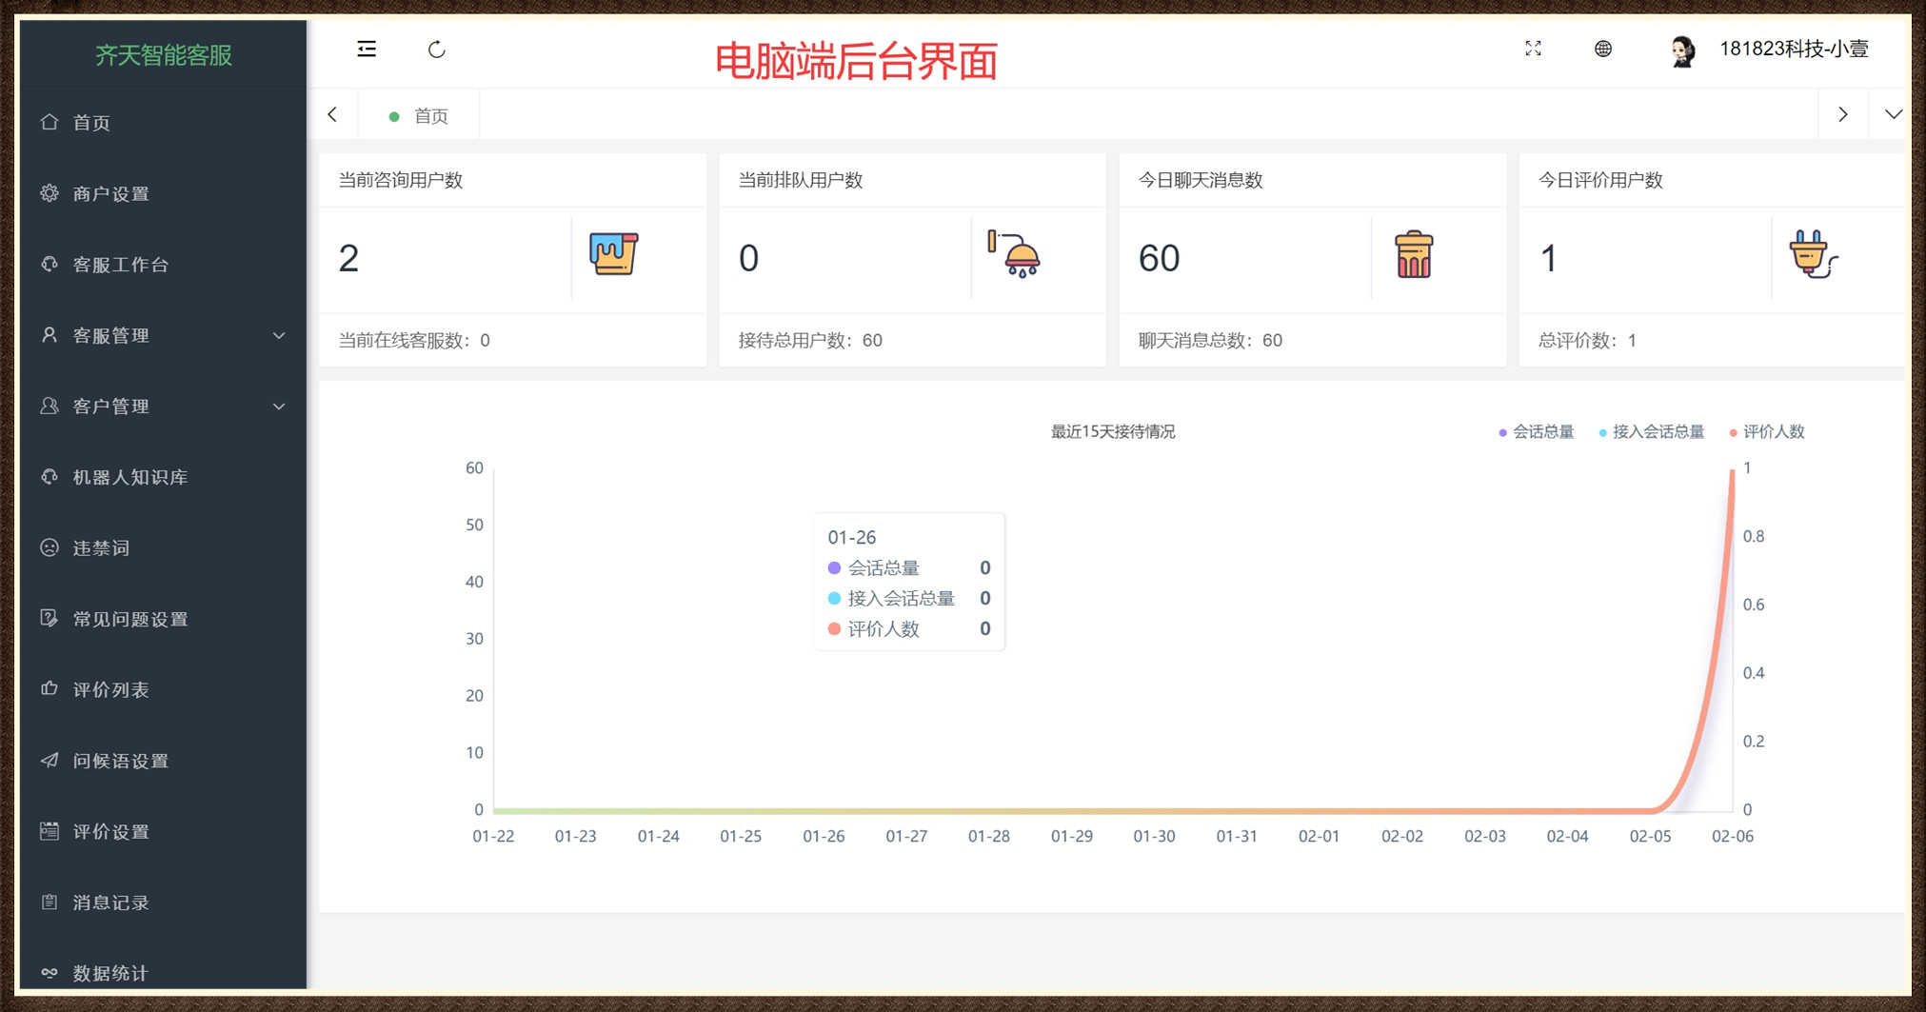Click the 齐天智能客服 logo title
This screenshot has height=1012, width=1926.
(x=163, y=55)
